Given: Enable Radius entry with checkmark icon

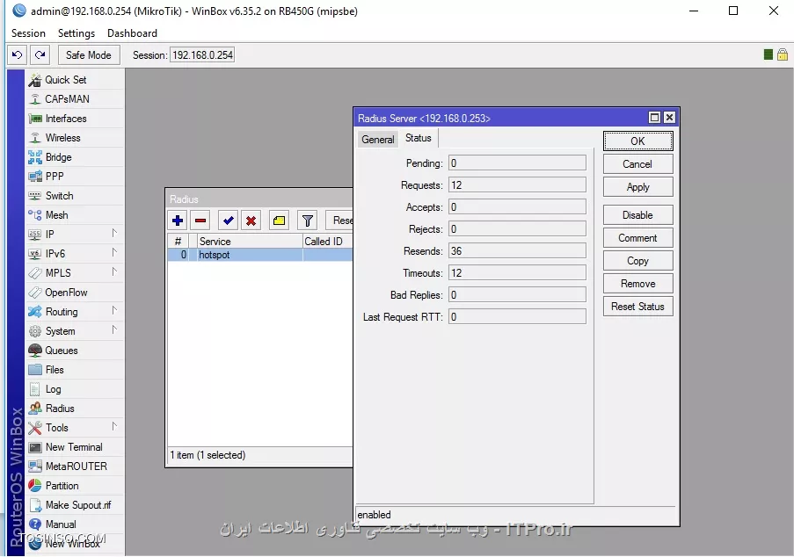Looking at the screenshot, I should pyautogui.click(x=229, y=221).
